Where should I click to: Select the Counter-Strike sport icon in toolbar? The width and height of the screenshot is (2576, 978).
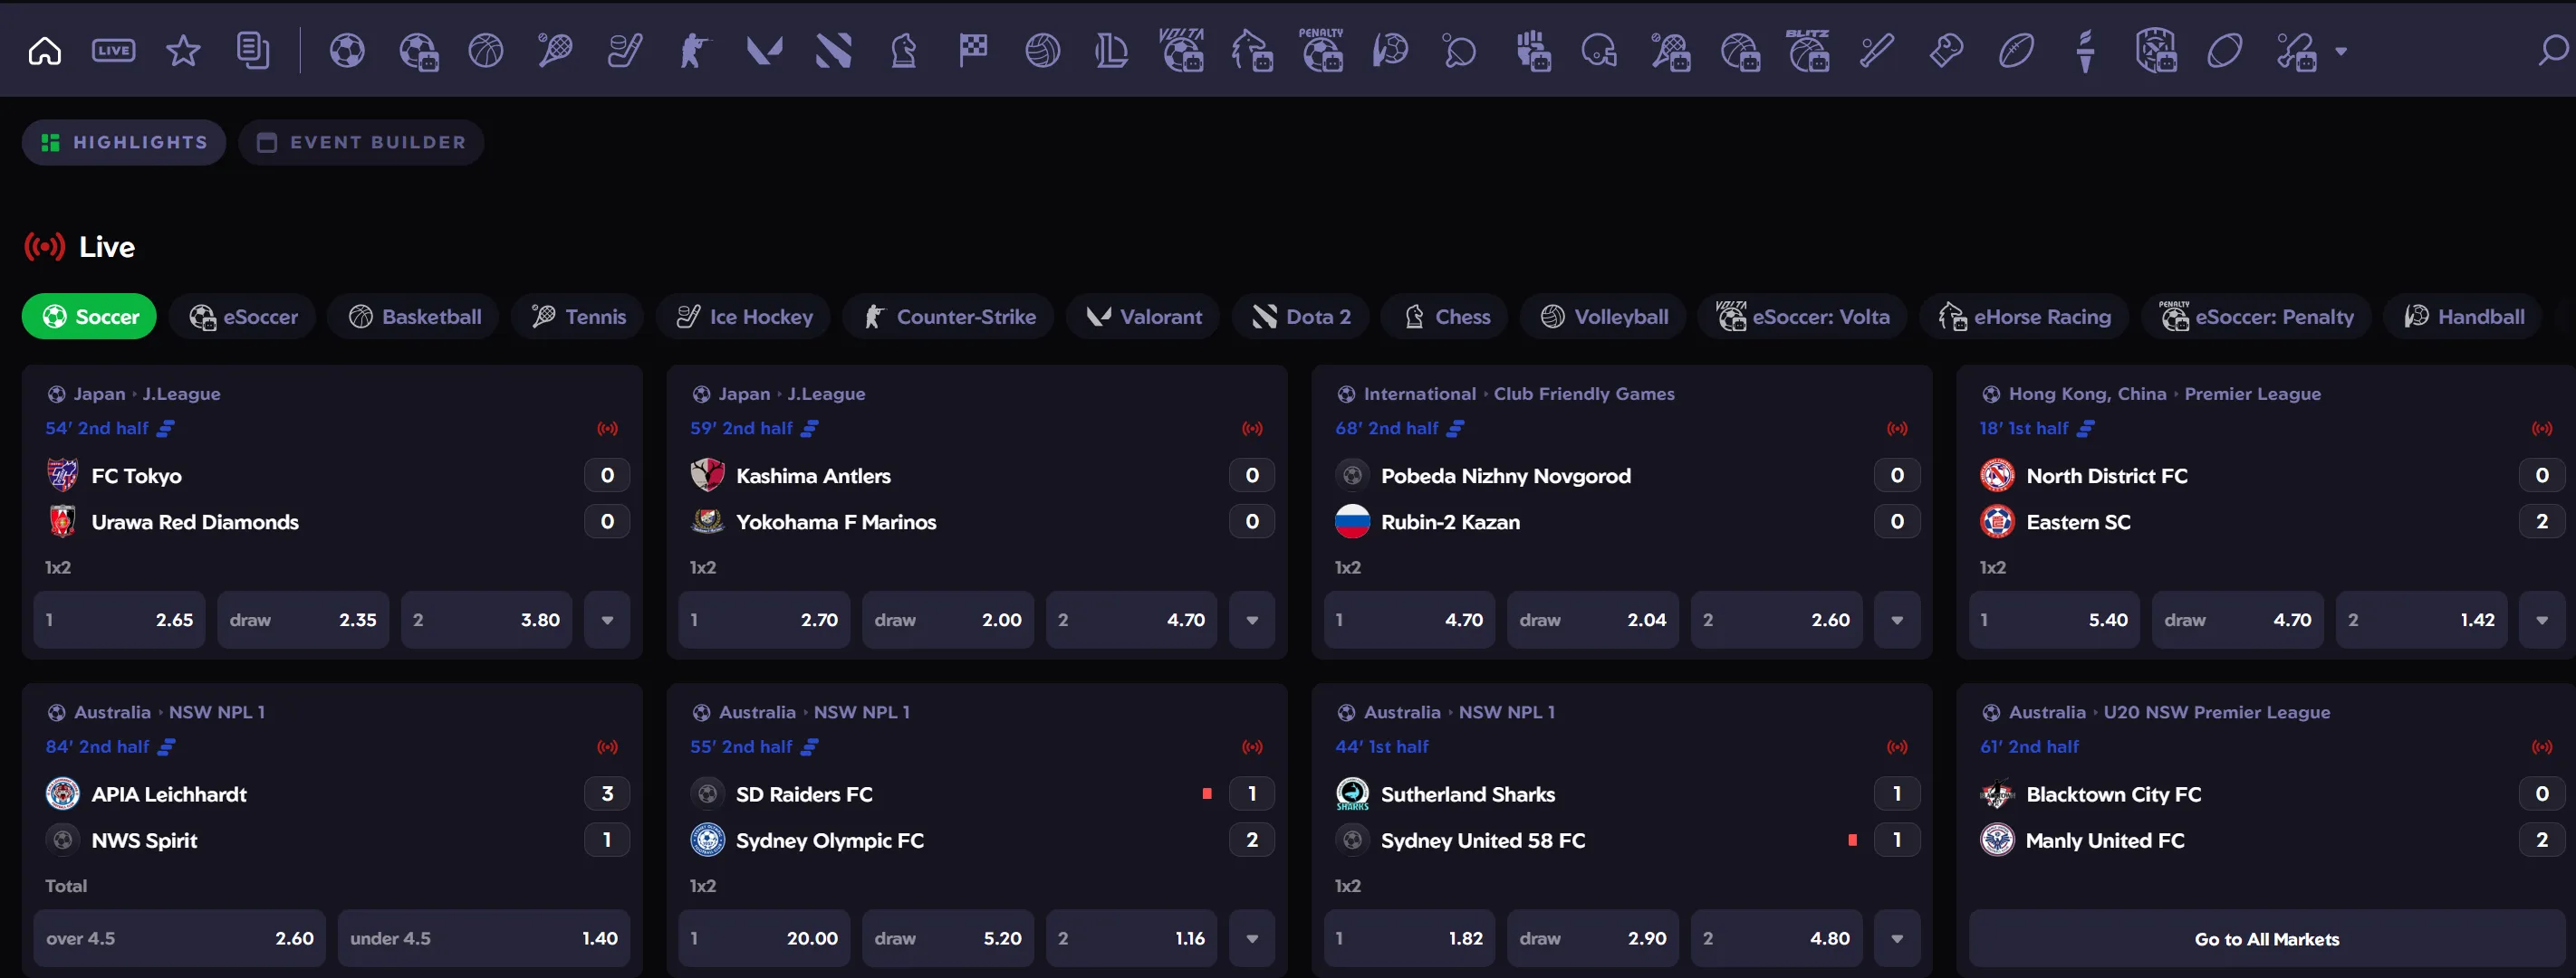click(x=694, y=50)
